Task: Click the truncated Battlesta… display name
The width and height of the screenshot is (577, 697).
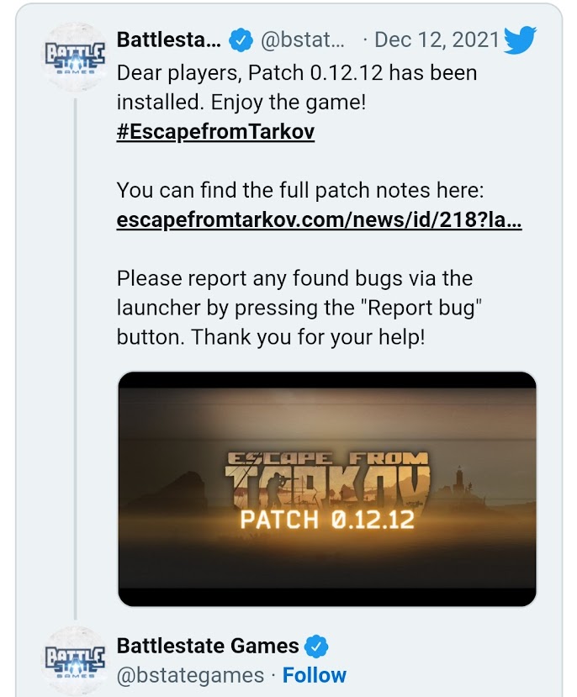Action: click(x=169, y=40)
